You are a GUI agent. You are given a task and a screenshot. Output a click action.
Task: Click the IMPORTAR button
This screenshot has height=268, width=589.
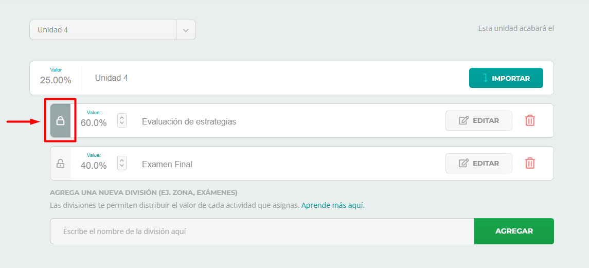tap(506, 78)
